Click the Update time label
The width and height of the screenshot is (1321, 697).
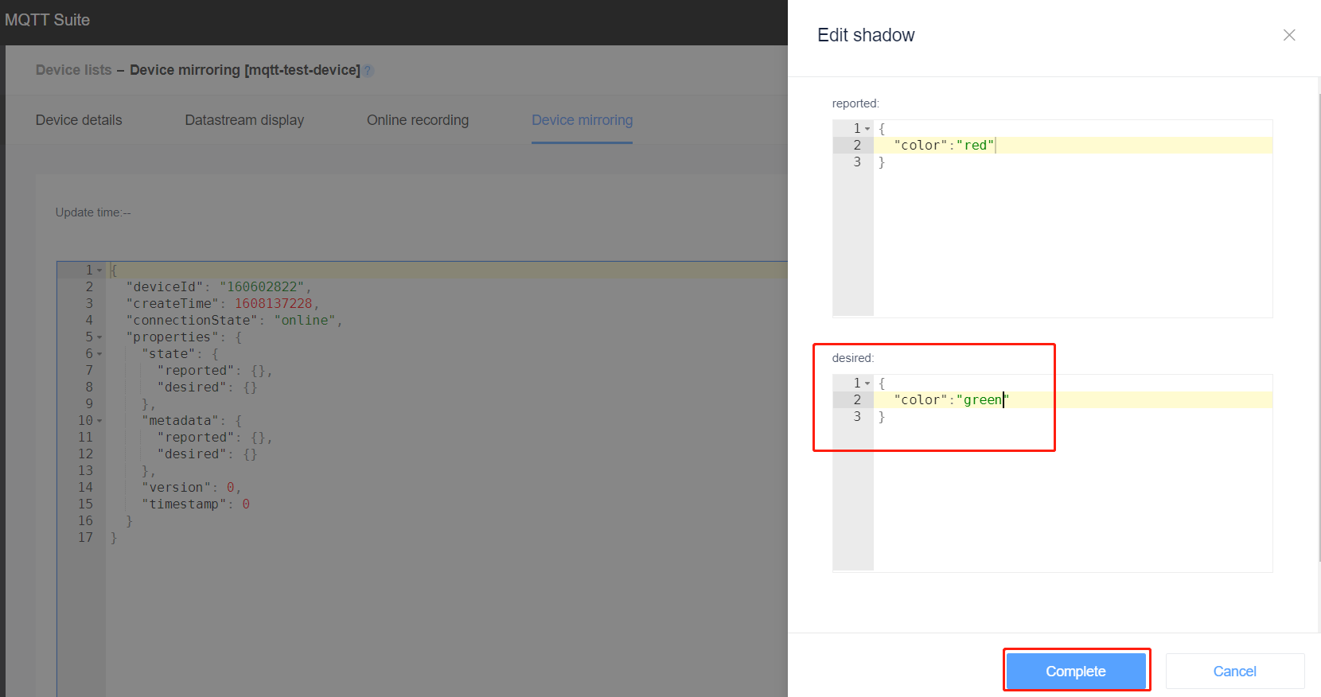(x=93, y=212)
